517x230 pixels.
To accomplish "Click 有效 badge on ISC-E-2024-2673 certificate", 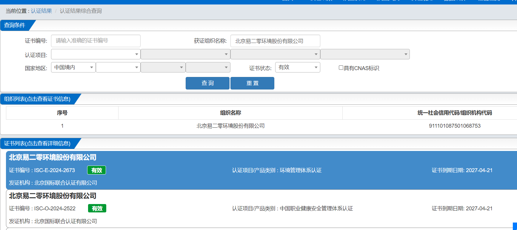I will 96,170.
